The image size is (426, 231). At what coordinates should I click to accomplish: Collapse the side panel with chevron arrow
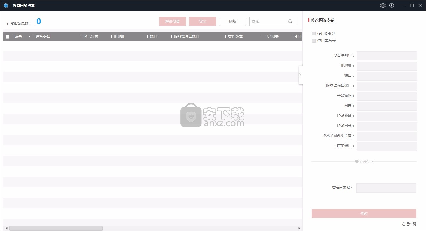pyautogui.click(x=300, y=75)
